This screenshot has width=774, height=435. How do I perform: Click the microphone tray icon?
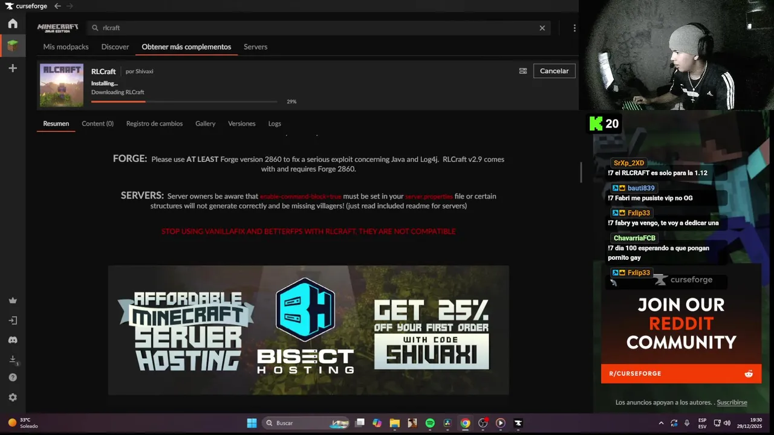(x=687, y=423)
